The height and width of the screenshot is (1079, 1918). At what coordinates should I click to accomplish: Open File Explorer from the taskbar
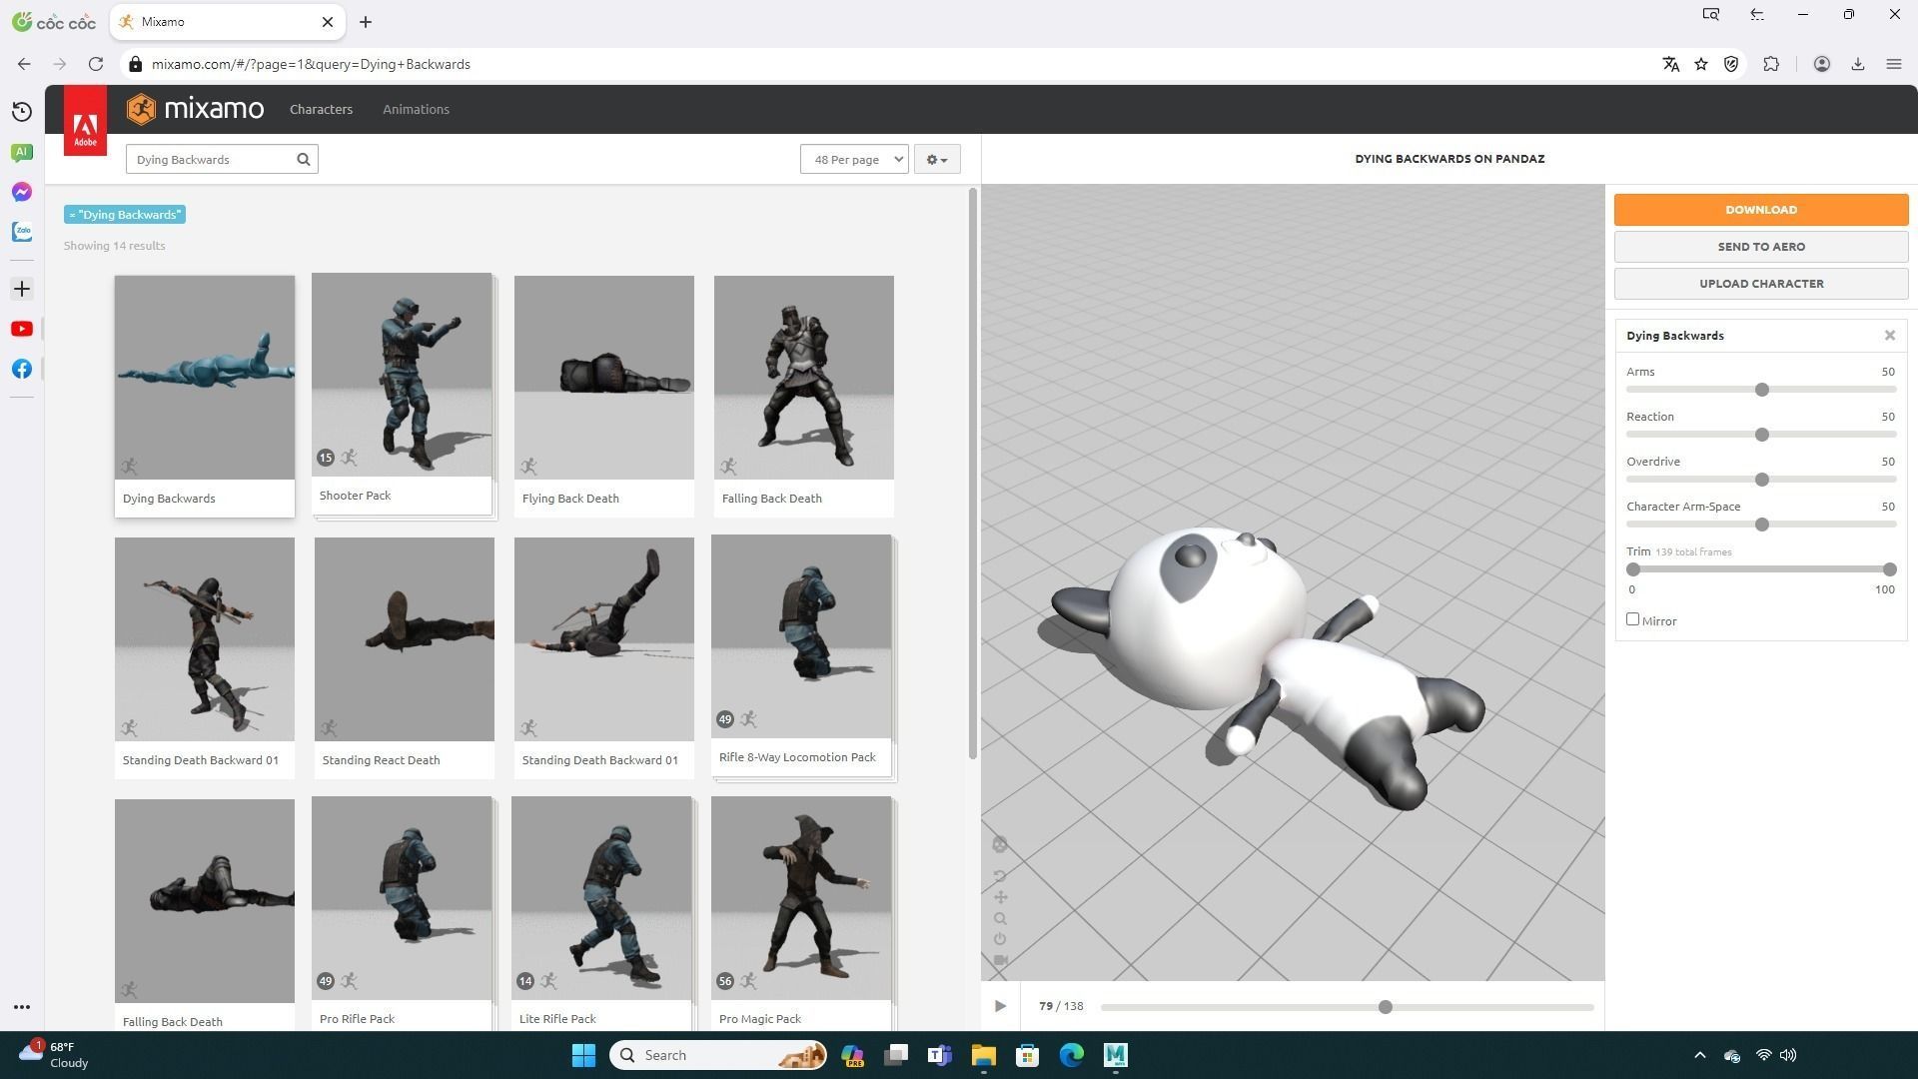(983, 1055)
